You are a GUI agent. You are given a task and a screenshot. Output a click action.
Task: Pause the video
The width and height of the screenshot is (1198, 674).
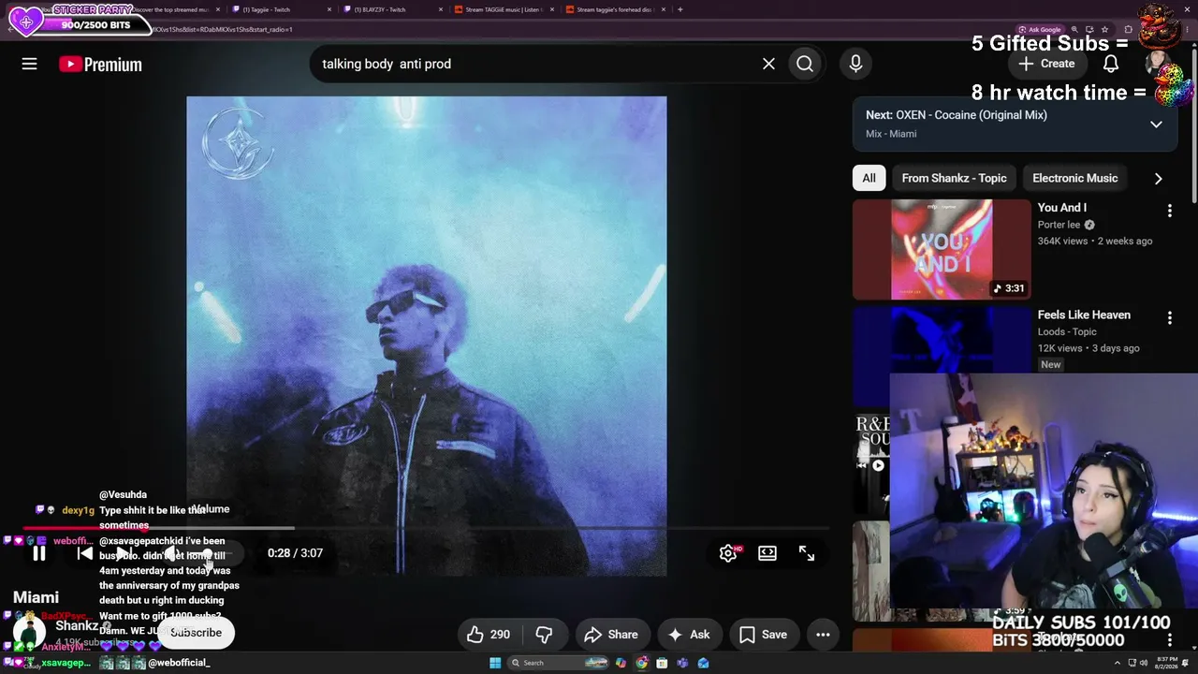coord(38,553)
